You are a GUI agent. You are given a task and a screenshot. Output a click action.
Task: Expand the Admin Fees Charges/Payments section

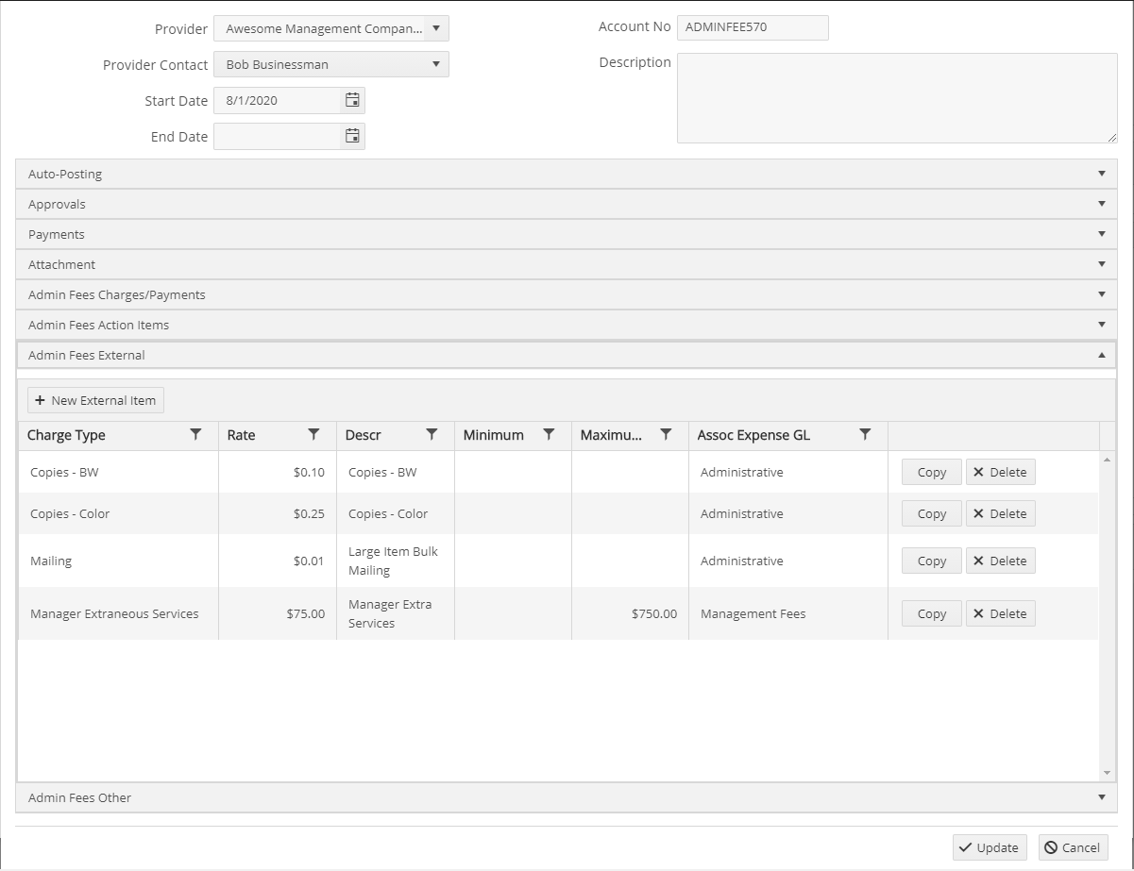(x=567, y=294)
